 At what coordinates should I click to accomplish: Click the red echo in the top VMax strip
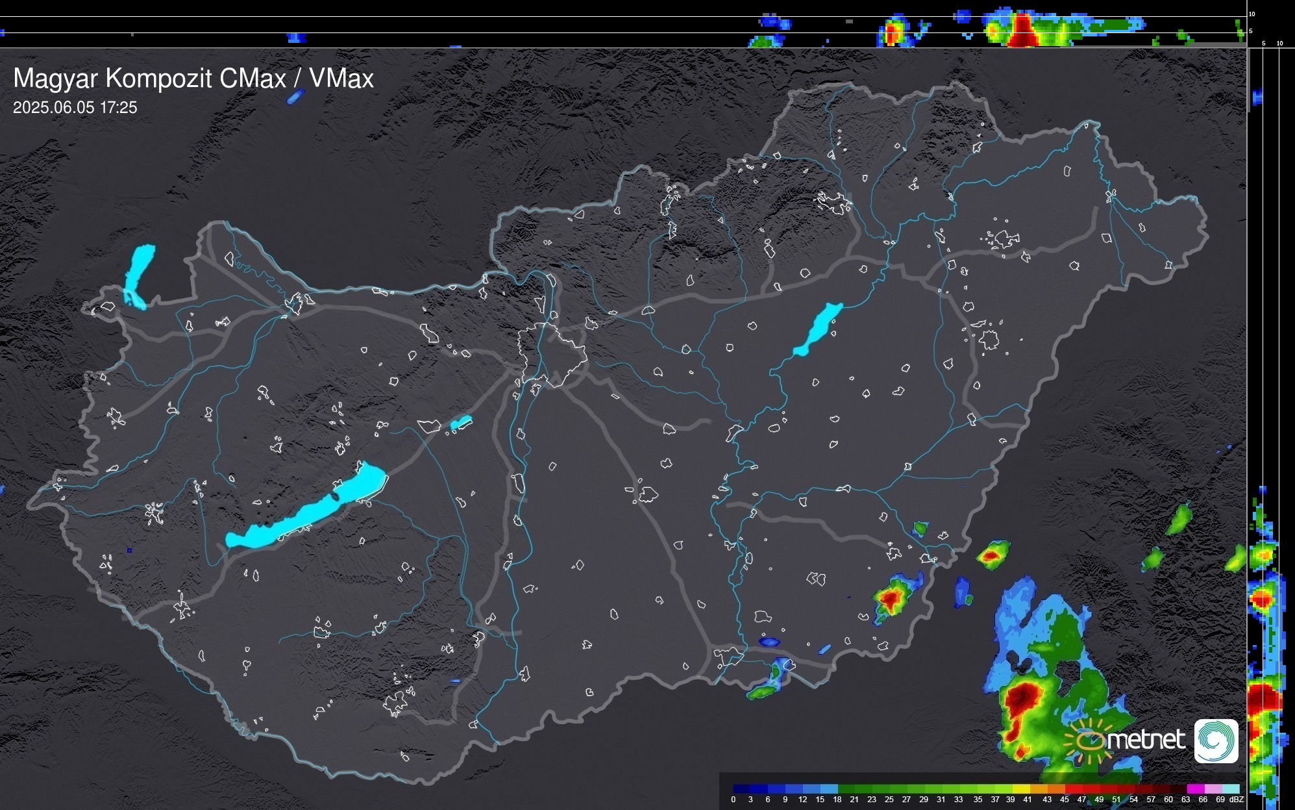tap(1022, 31)
